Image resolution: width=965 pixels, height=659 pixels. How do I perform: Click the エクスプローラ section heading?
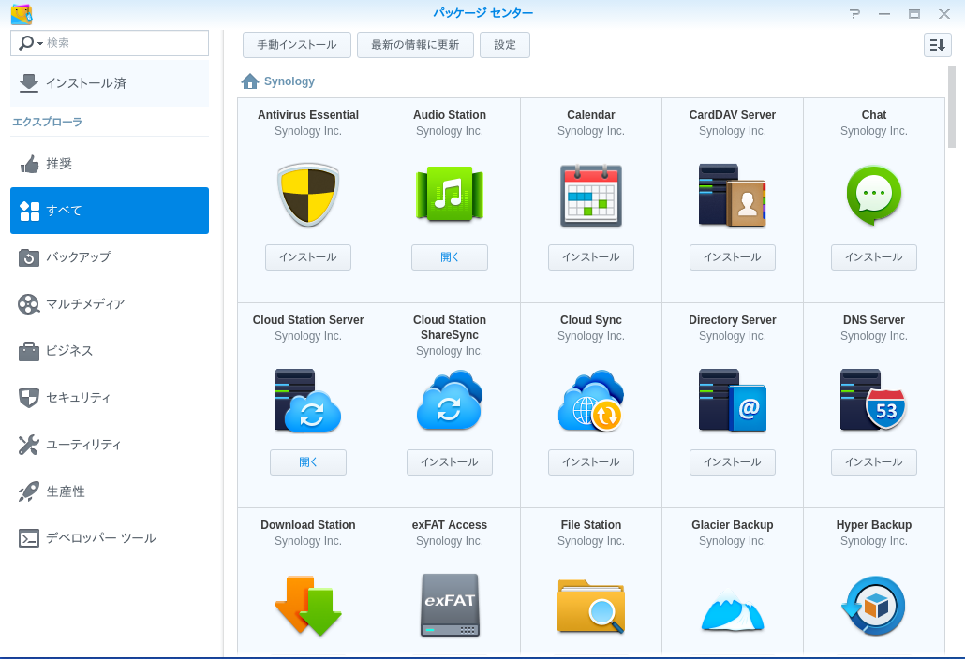coord(48,122)
